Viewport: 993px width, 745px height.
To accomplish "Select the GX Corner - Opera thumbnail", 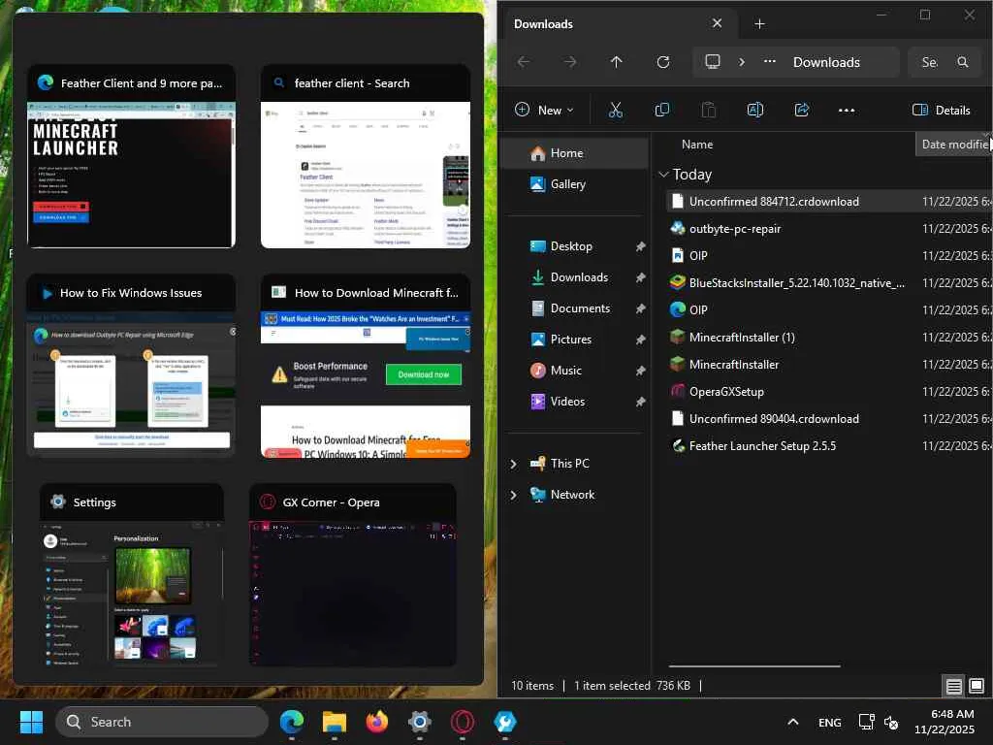I will tap(353, 575).
